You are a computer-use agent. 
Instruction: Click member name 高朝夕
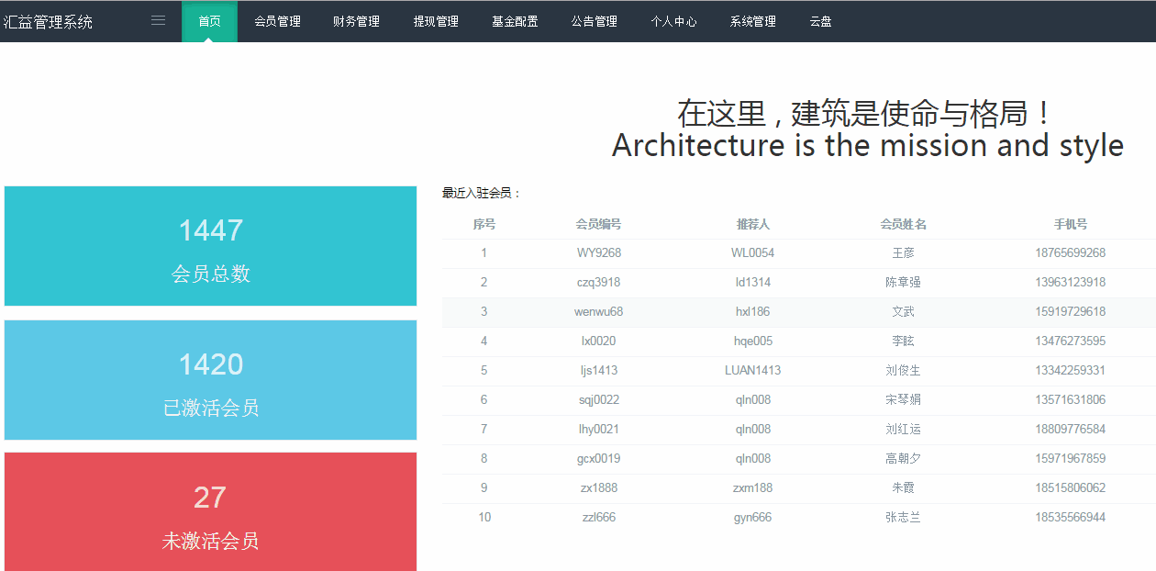904,459
